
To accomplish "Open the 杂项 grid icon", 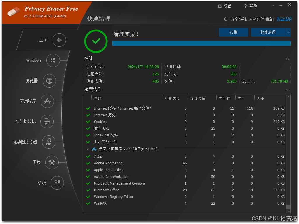I will point(57,183).
